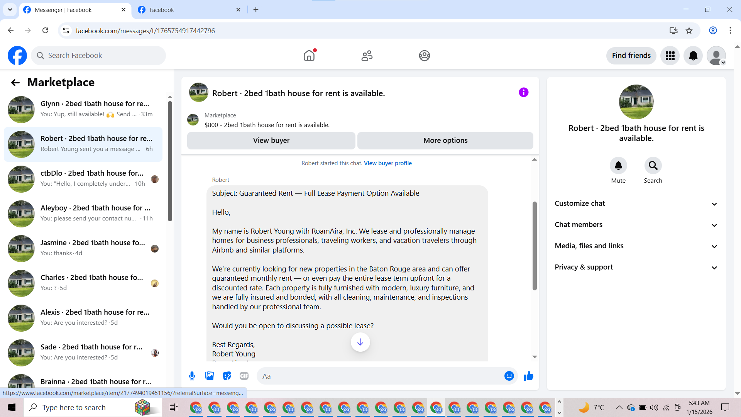Send a thumbs-up like

click(528, 376)
